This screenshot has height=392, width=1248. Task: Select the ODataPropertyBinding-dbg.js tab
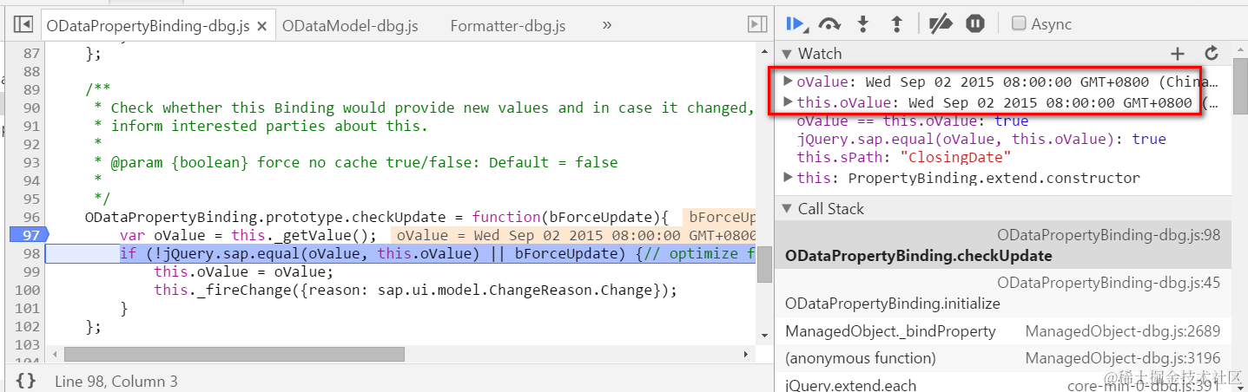click(149, 26)
